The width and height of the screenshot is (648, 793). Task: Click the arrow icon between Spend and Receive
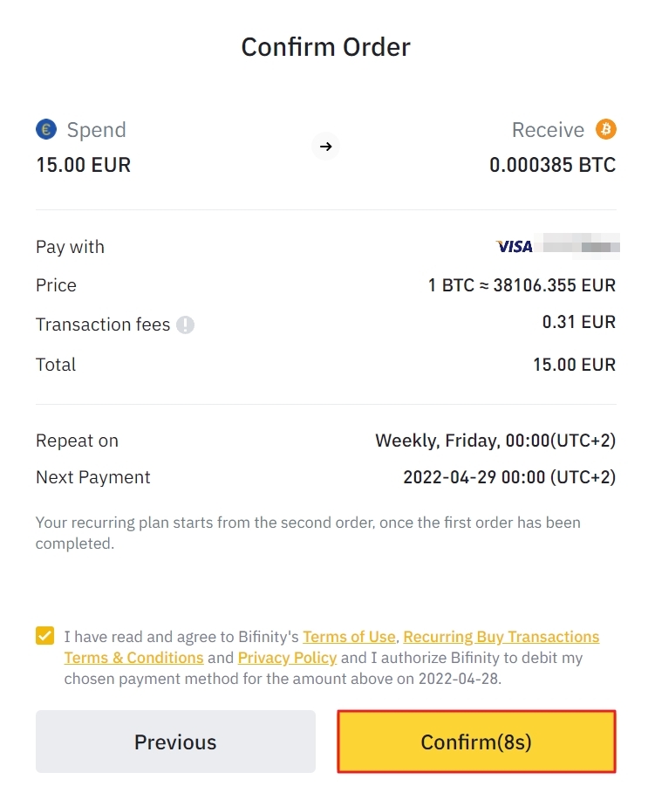point(326,147)
